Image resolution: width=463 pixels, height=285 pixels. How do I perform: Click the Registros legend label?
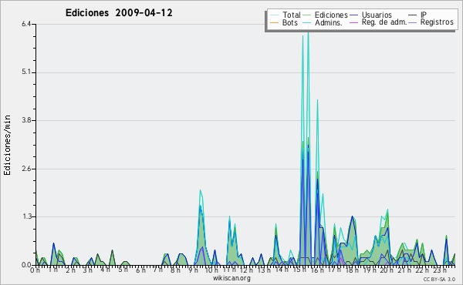click(x=437, y=22)
